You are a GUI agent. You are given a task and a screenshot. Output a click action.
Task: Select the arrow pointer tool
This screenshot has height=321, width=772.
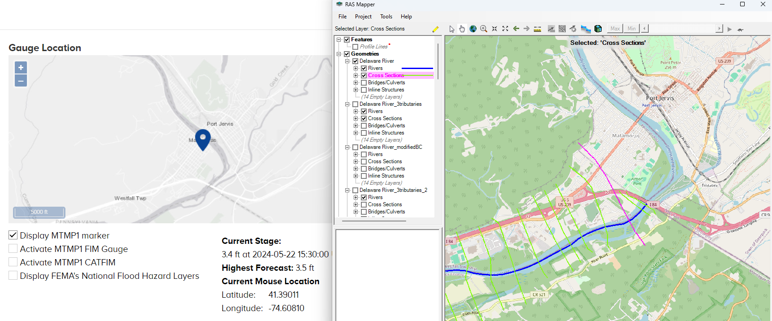[451, 29]
